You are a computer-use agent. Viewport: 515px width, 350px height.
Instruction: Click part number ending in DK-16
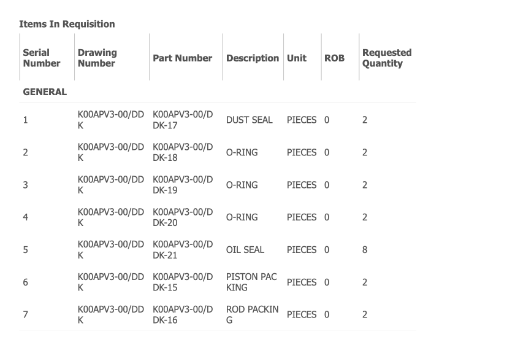tap(182, 314)
